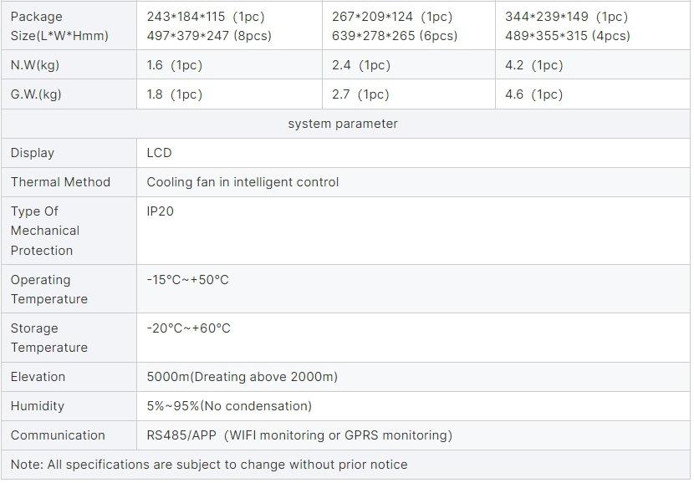Select the -20°C~+60°C storage temperature value
Viewport: 694px width, 483px height.
tap(188, 328)
